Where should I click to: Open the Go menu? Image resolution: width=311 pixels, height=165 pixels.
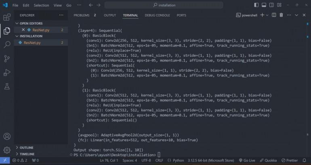point(69,5)
